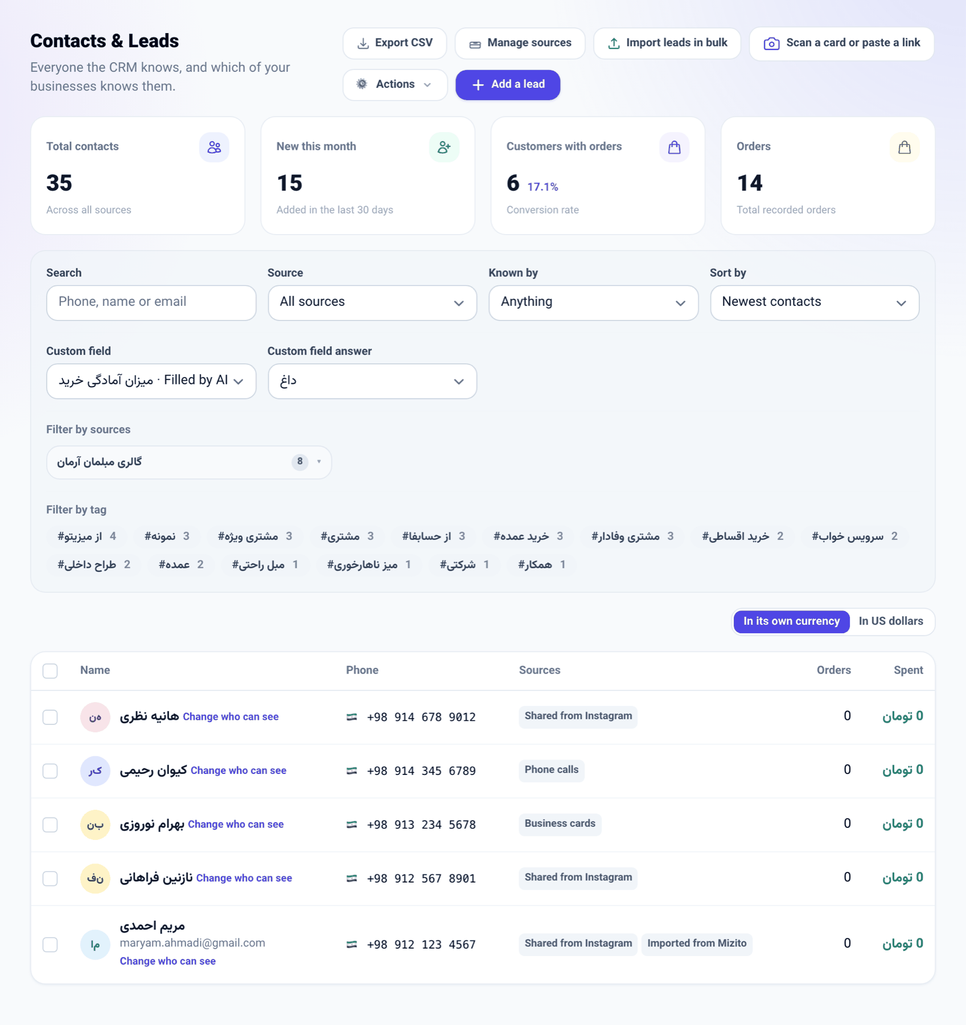Open the Custom field dropdown
Screen dimensions: 966x1025
151,381
